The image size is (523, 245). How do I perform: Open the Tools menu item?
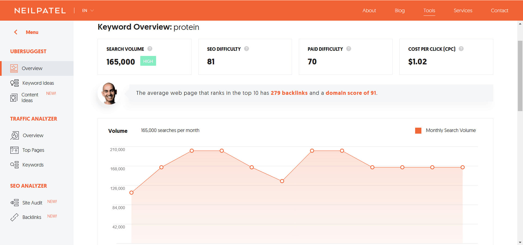pyautogui.click(x=429, y=11)
